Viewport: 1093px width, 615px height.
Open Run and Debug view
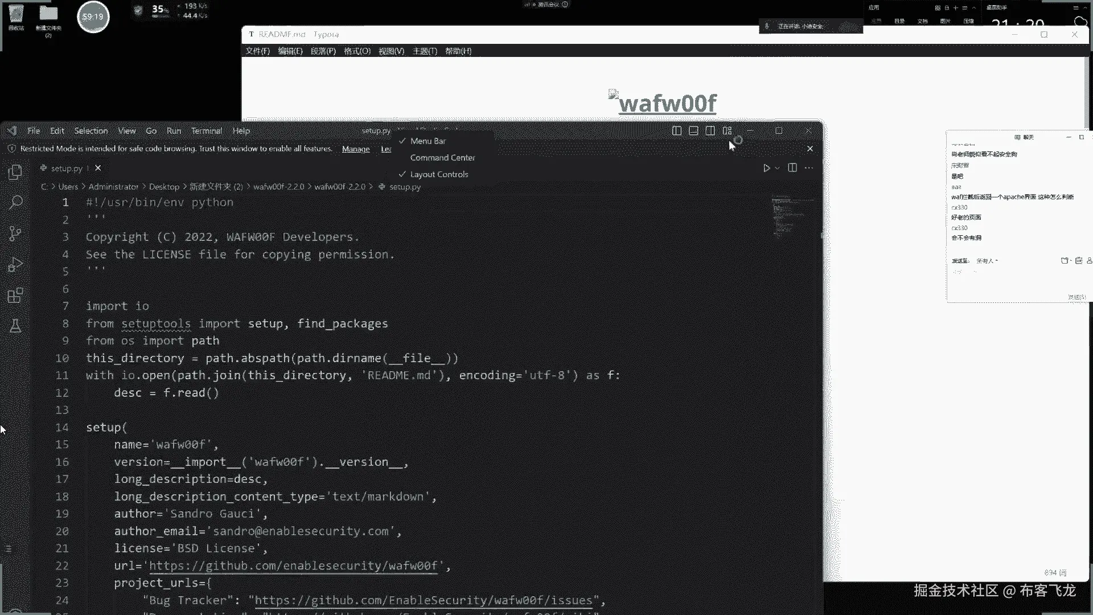click(x=15, y=264)
